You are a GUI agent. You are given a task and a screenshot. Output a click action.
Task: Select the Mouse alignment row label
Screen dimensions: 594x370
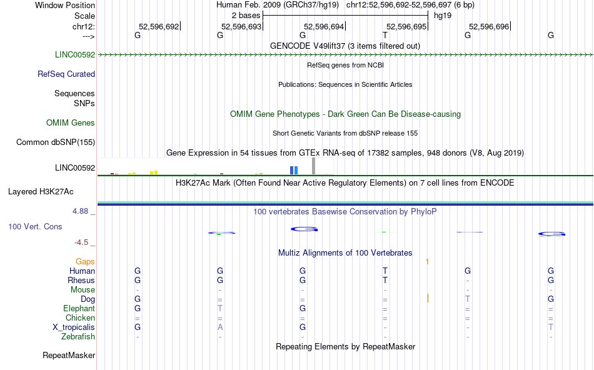(x=83, y=290)
